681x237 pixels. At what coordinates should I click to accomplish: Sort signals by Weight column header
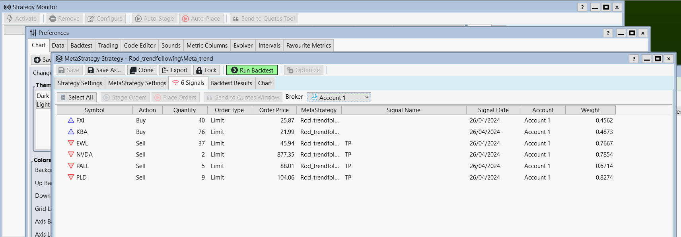pyautogui.click(x=590, y=110)
